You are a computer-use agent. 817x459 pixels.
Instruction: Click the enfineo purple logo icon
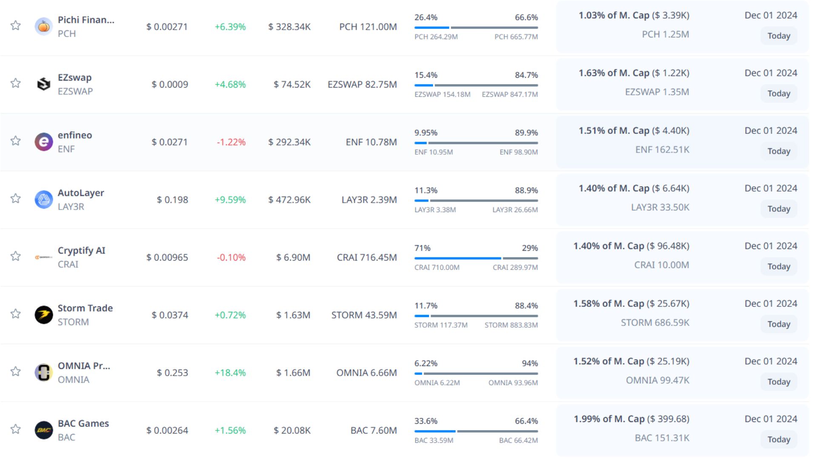tap(43, 142)
